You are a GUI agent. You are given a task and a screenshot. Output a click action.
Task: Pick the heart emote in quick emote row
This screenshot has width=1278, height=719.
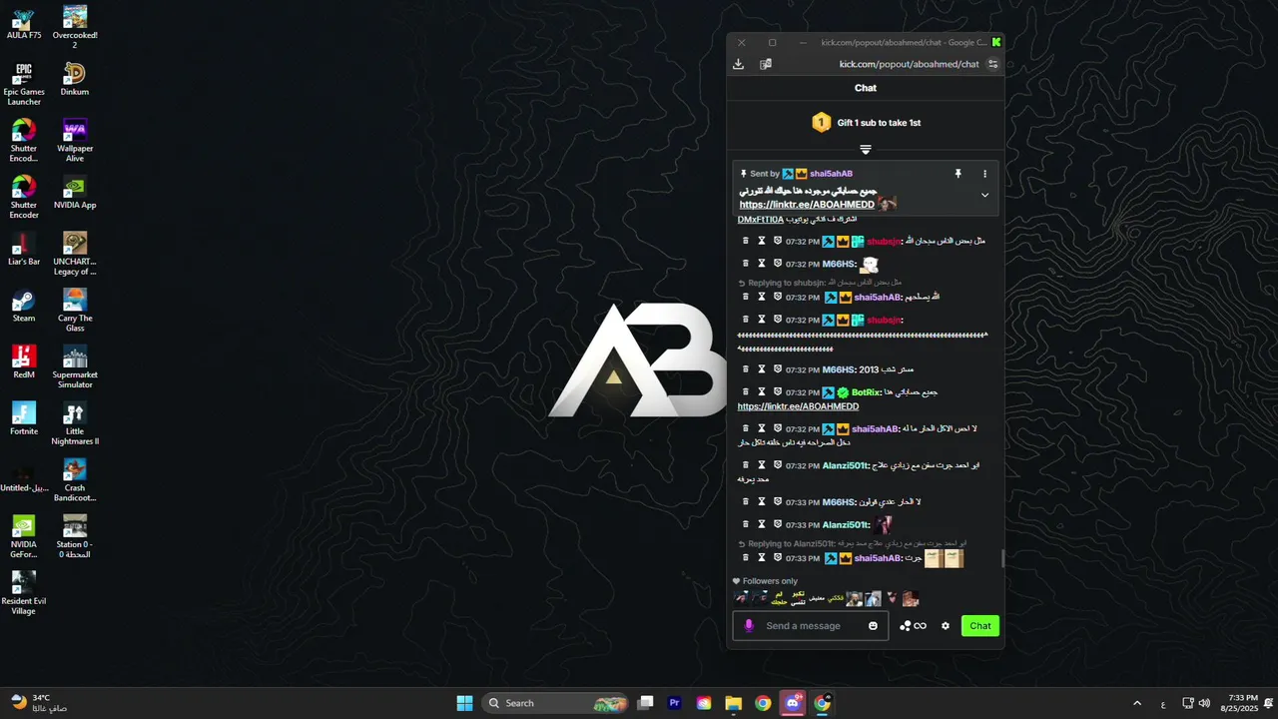(892, 599)
